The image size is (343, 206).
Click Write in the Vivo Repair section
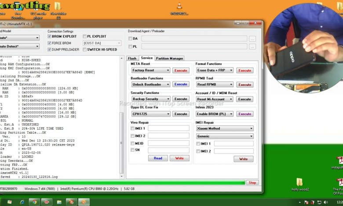179,158
